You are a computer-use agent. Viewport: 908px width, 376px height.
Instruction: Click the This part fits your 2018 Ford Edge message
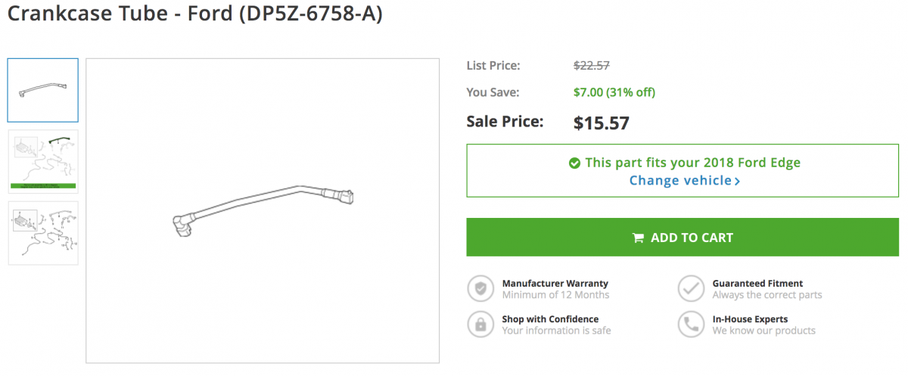tap(692, 163)
